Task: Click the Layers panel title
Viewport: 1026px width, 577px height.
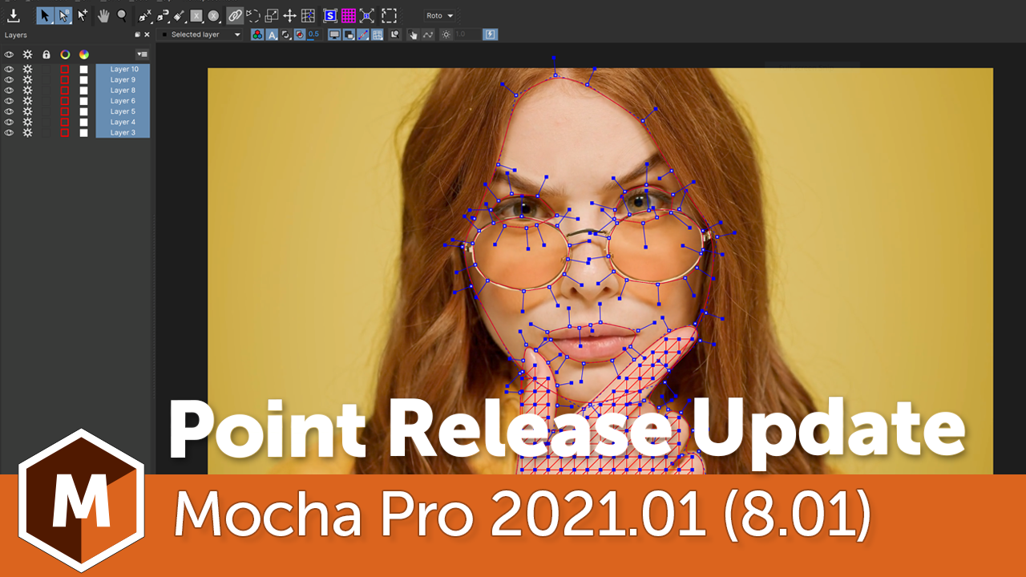Action: point(14,34)
